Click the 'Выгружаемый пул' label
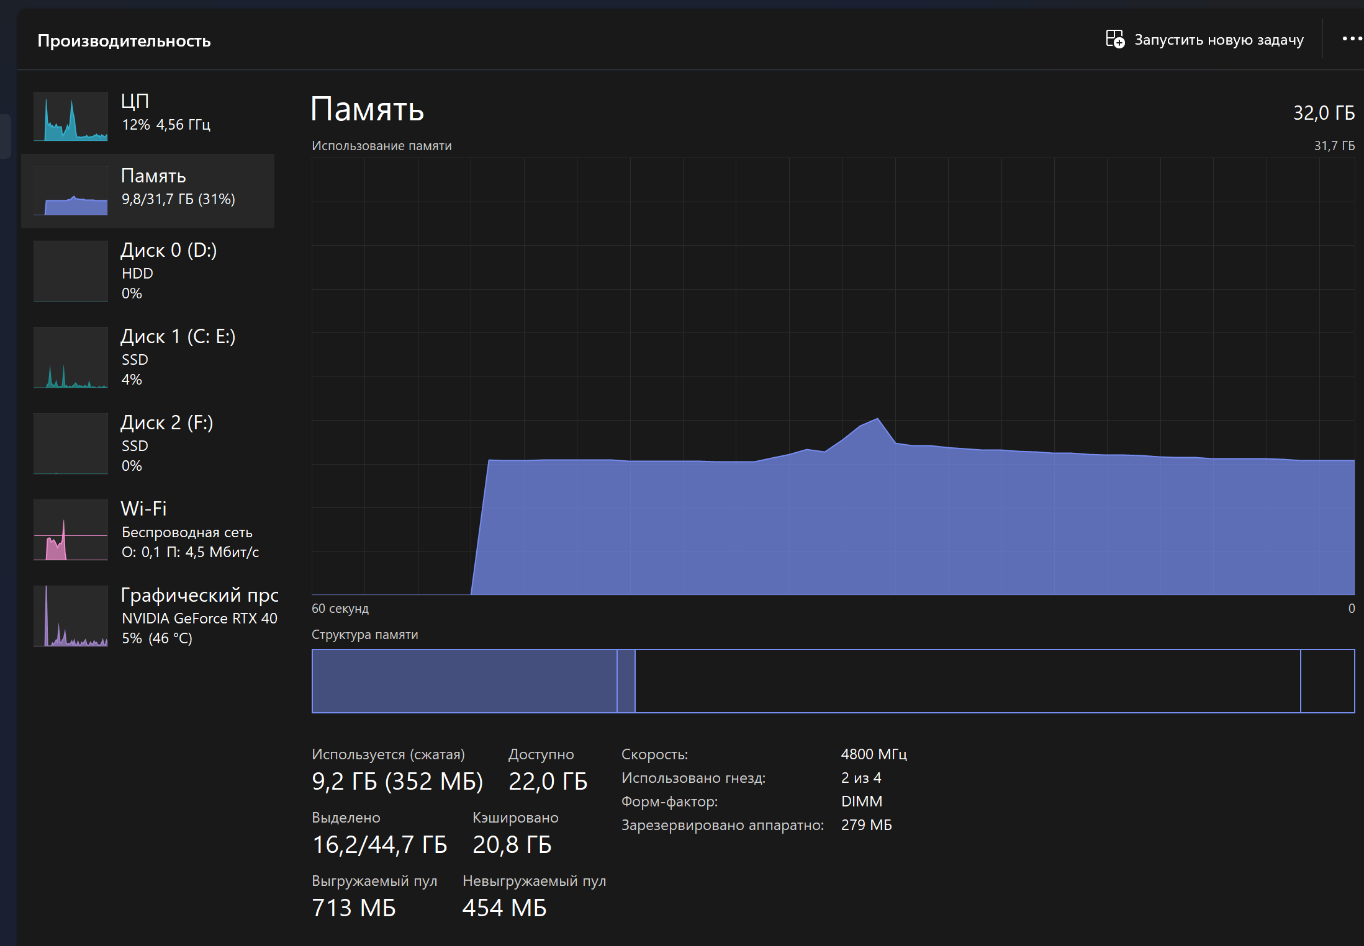The width and height of the screenshot is (1364, 946). coord(374,881)
